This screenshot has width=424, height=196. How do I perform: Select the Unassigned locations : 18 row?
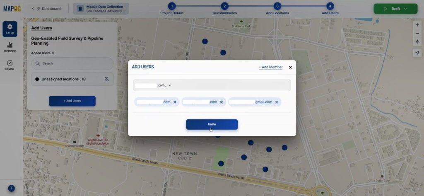click(x=72, y=79)
